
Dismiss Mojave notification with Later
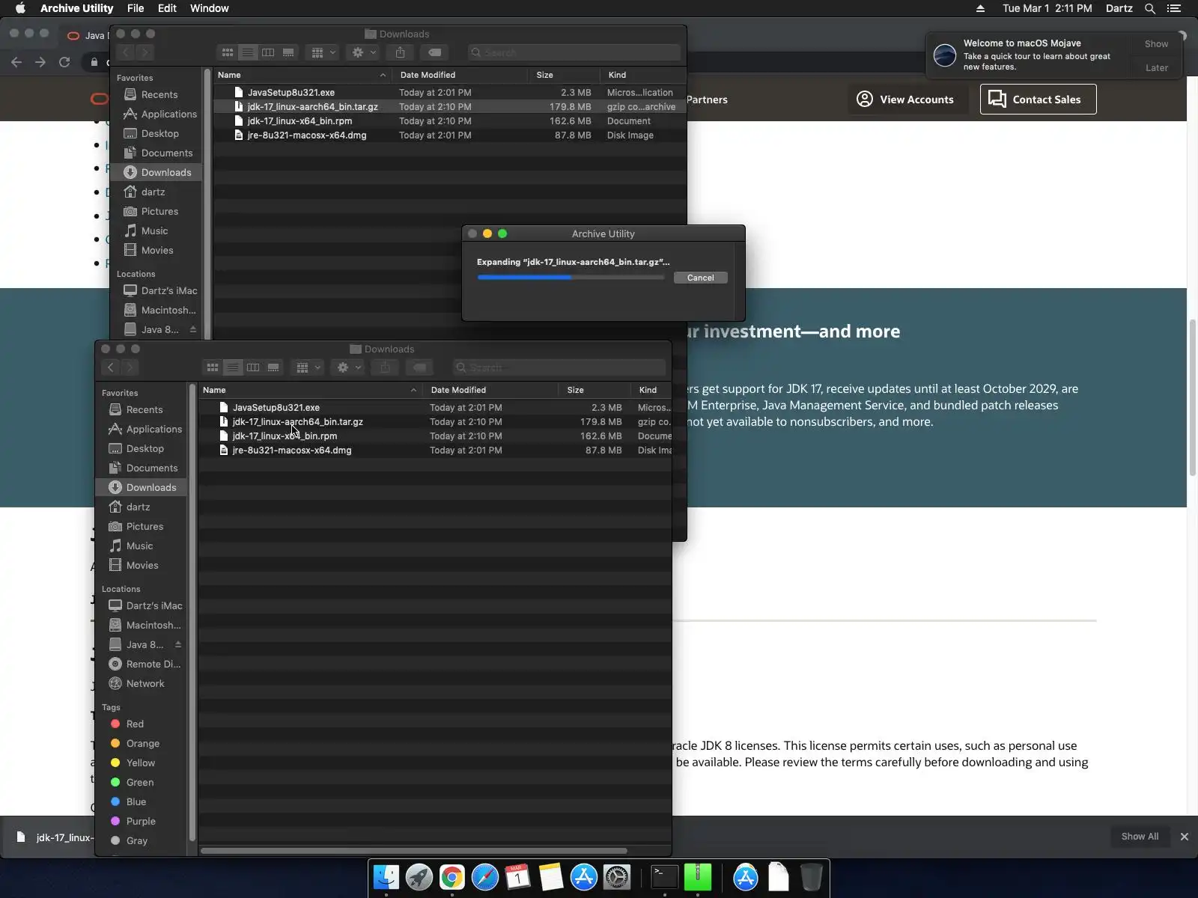(x=1156, y=67)
